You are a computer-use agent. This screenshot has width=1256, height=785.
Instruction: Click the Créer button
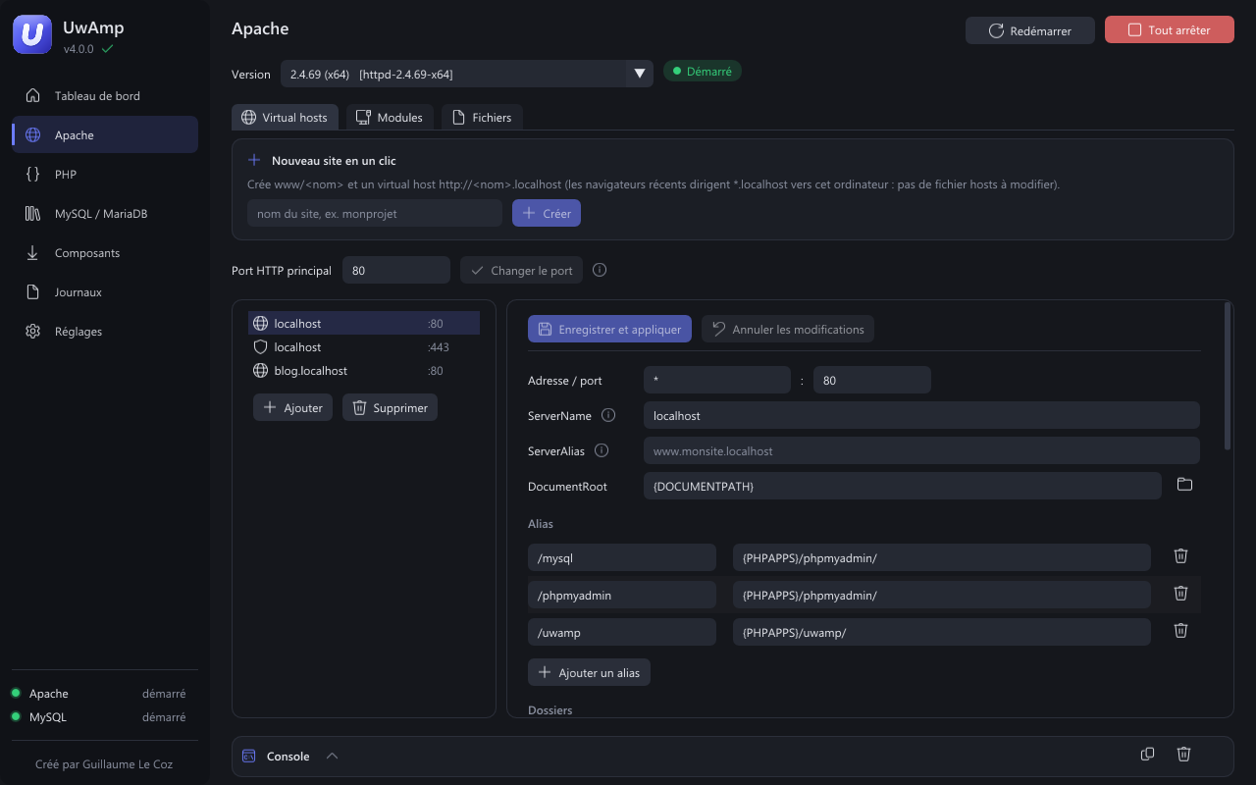pos(547,213)
